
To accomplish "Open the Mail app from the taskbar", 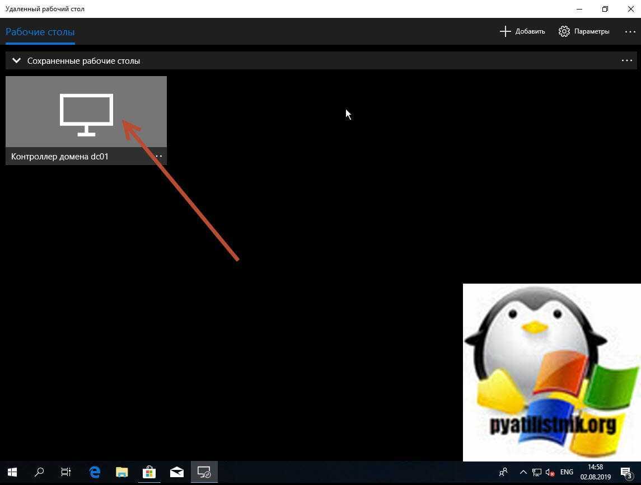I will tap(176, 473).
